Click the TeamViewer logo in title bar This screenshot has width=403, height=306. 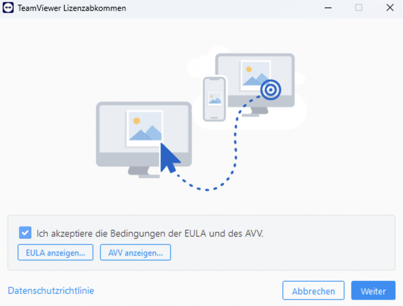8,8
